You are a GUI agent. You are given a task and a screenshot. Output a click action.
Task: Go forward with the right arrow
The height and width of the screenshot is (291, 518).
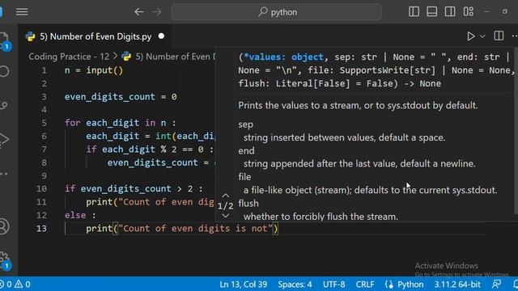157,12
